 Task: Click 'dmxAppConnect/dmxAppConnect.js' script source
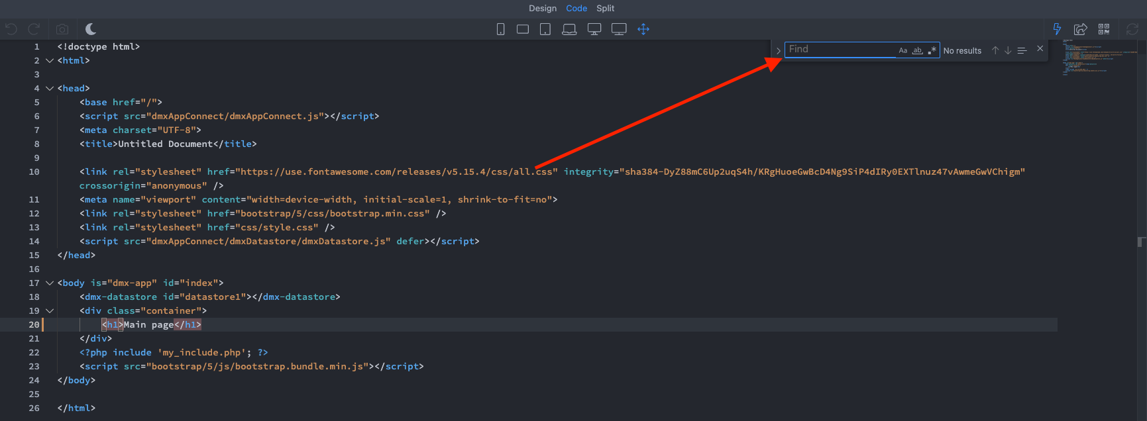[235, 116]
